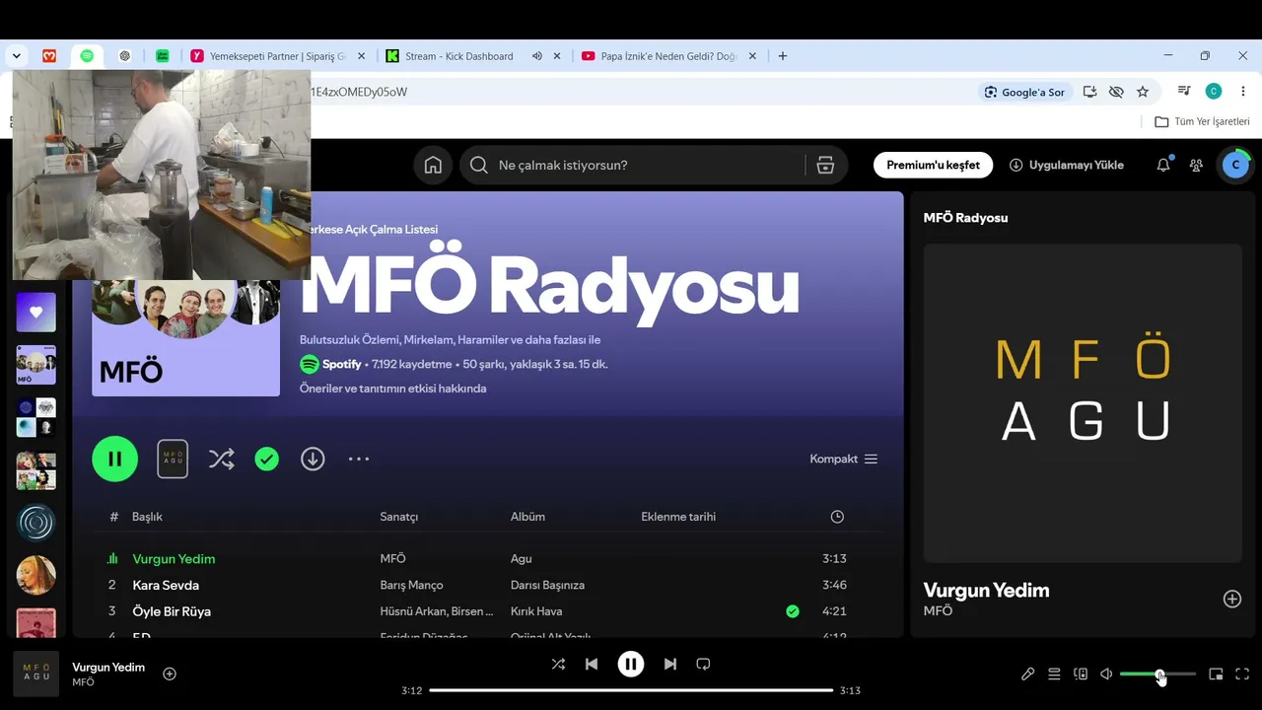Image resolution: width=1262 pixels, height=710 pixels.
Task: Toggle saved checkmark for MFÖ Radyosu playlist
Action: click(267, 459)
